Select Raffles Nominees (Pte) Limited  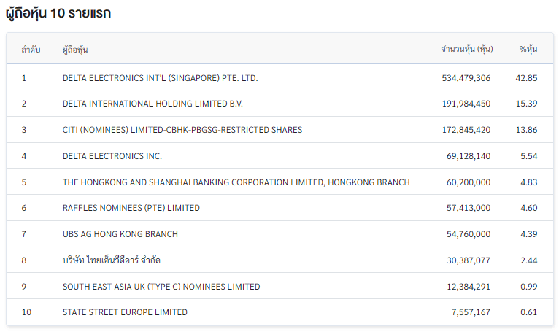[x=131, y=208]
